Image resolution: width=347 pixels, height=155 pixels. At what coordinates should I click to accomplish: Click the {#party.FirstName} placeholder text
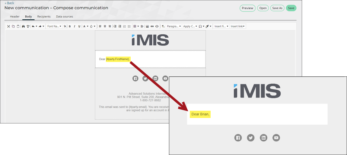point(117,59)
